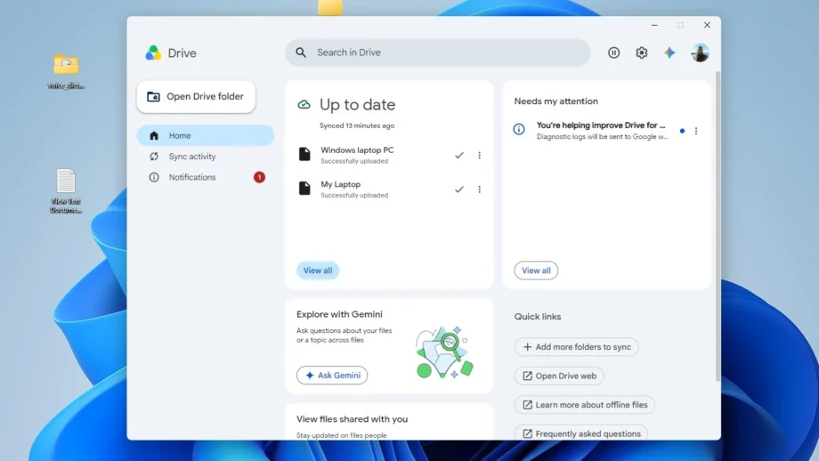The height and width of the screenshot is (461, 819).
Task: Select Home in the sidebar
Action: point(206,135)
